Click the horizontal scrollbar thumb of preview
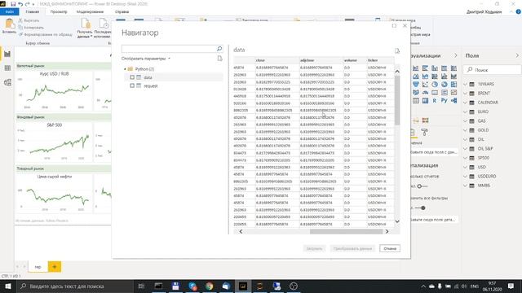This screenshot has width=522, height=293. 346,231
